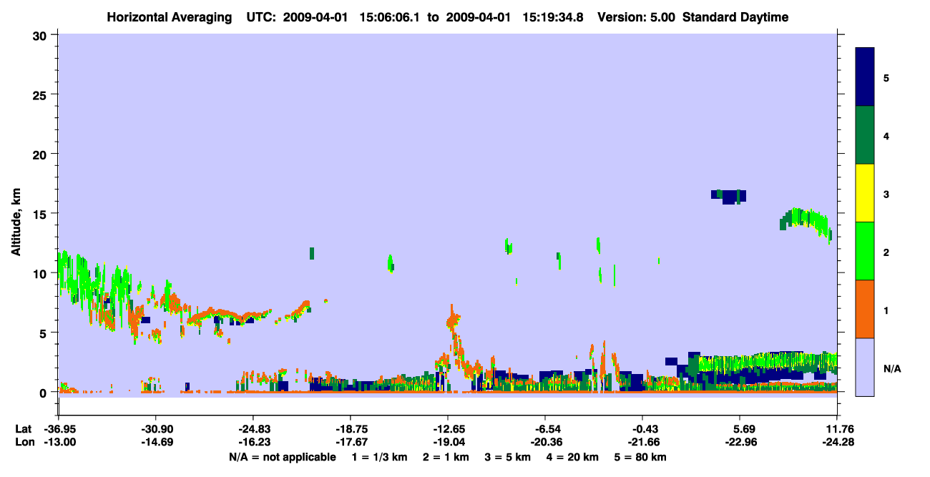Click 'Version: 5.00' in the title
Screen dimensions: 930x477
(x=636, y=17)
